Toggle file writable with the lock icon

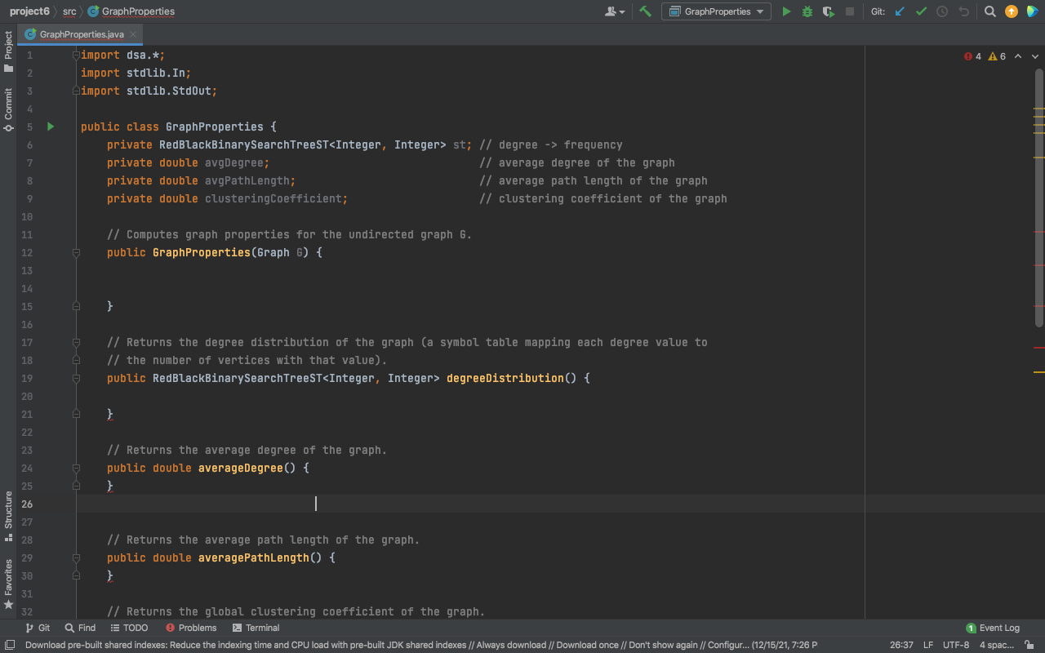pos(1029,644)
